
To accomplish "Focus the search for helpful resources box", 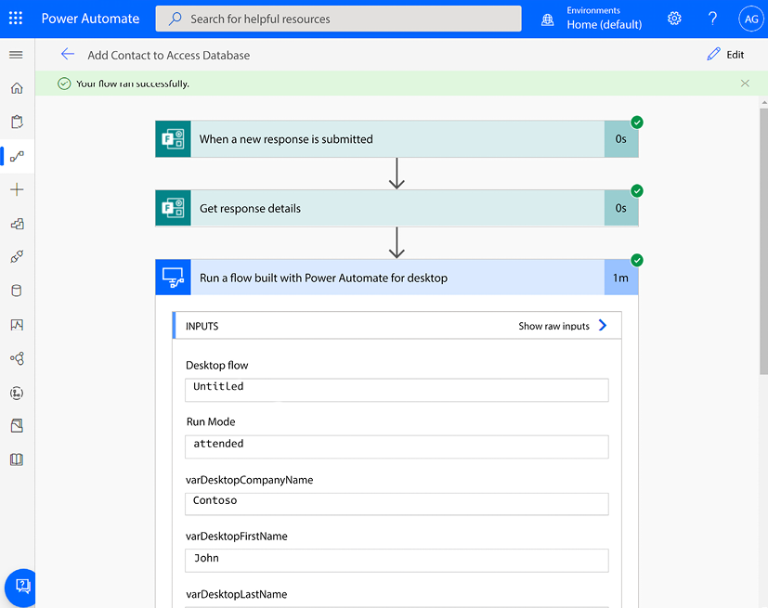I will point(338,19).
